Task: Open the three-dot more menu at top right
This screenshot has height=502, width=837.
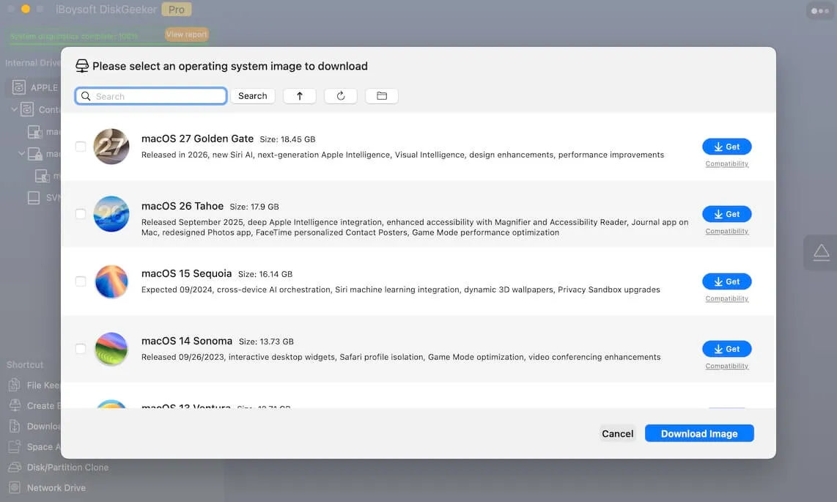Action: pyautogui.click(x=820, y=11)
